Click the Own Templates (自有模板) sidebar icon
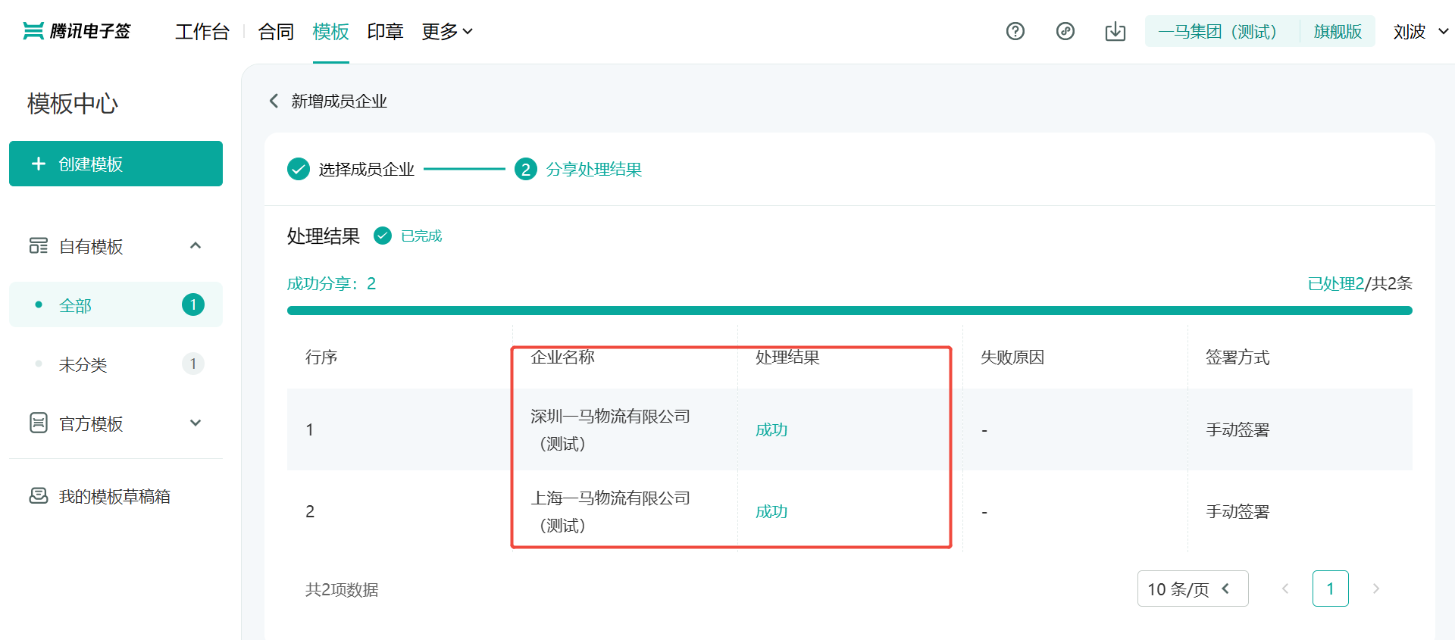The image size is (1455, 640). (38, 245)
